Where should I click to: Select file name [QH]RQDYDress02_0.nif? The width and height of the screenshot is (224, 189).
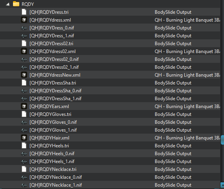coord(54,59)
